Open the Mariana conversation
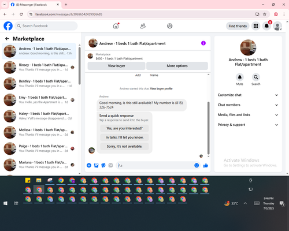The image size is (289, 231). point(39,165)
